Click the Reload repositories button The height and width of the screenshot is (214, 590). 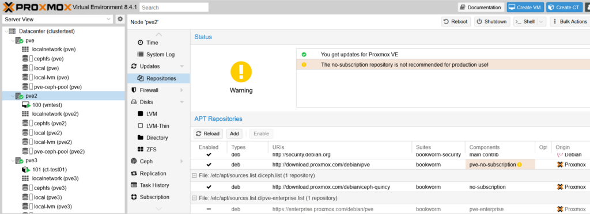(x=209, y=133)
